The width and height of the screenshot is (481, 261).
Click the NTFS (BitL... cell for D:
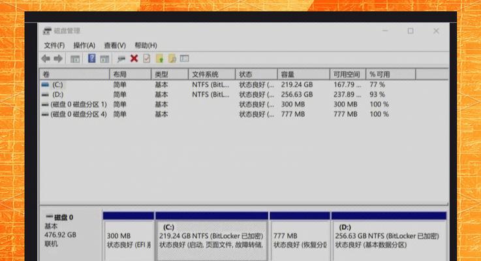coord(210,95)
